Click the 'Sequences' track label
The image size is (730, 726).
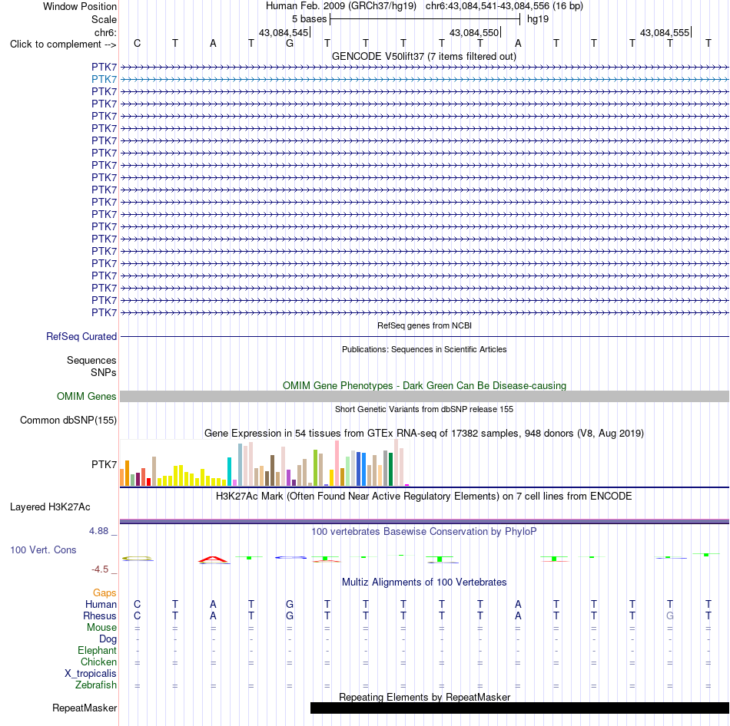pyautogui.click(x=91, y=360)
